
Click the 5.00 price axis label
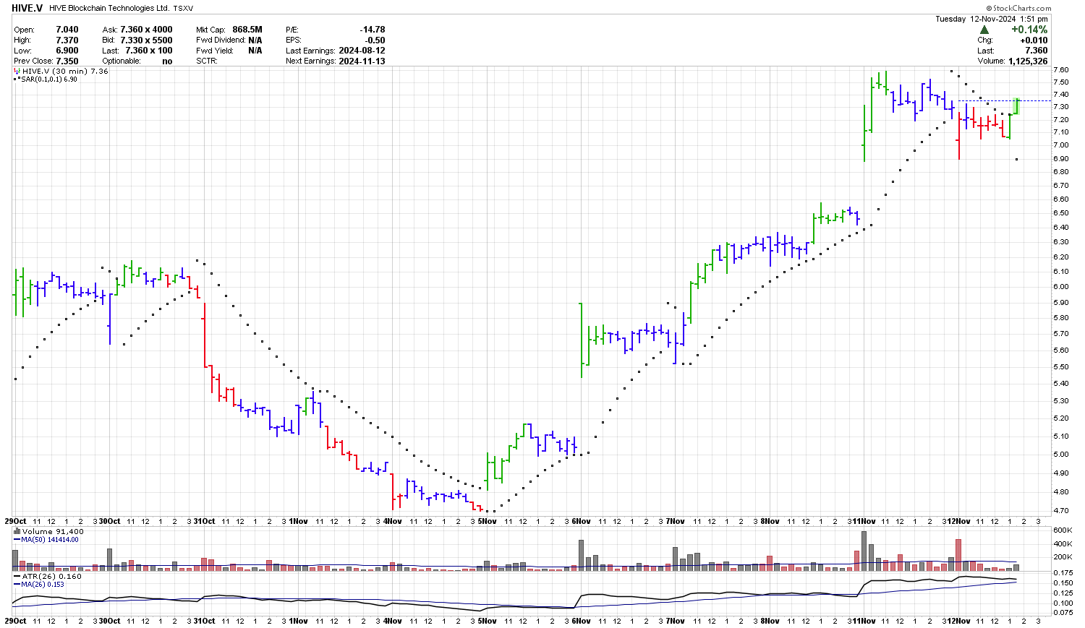(1060, 455)
